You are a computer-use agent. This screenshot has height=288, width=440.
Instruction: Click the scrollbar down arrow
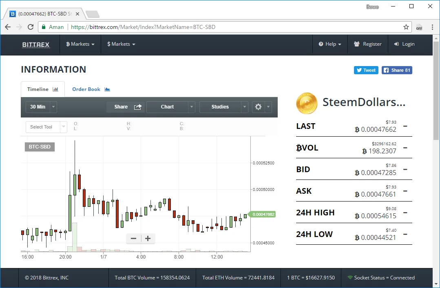[x=436, y=284]
